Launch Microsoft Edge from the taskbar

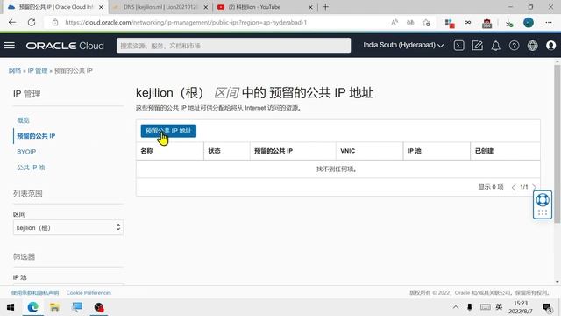pyautogui.click(x=32, y=307)
